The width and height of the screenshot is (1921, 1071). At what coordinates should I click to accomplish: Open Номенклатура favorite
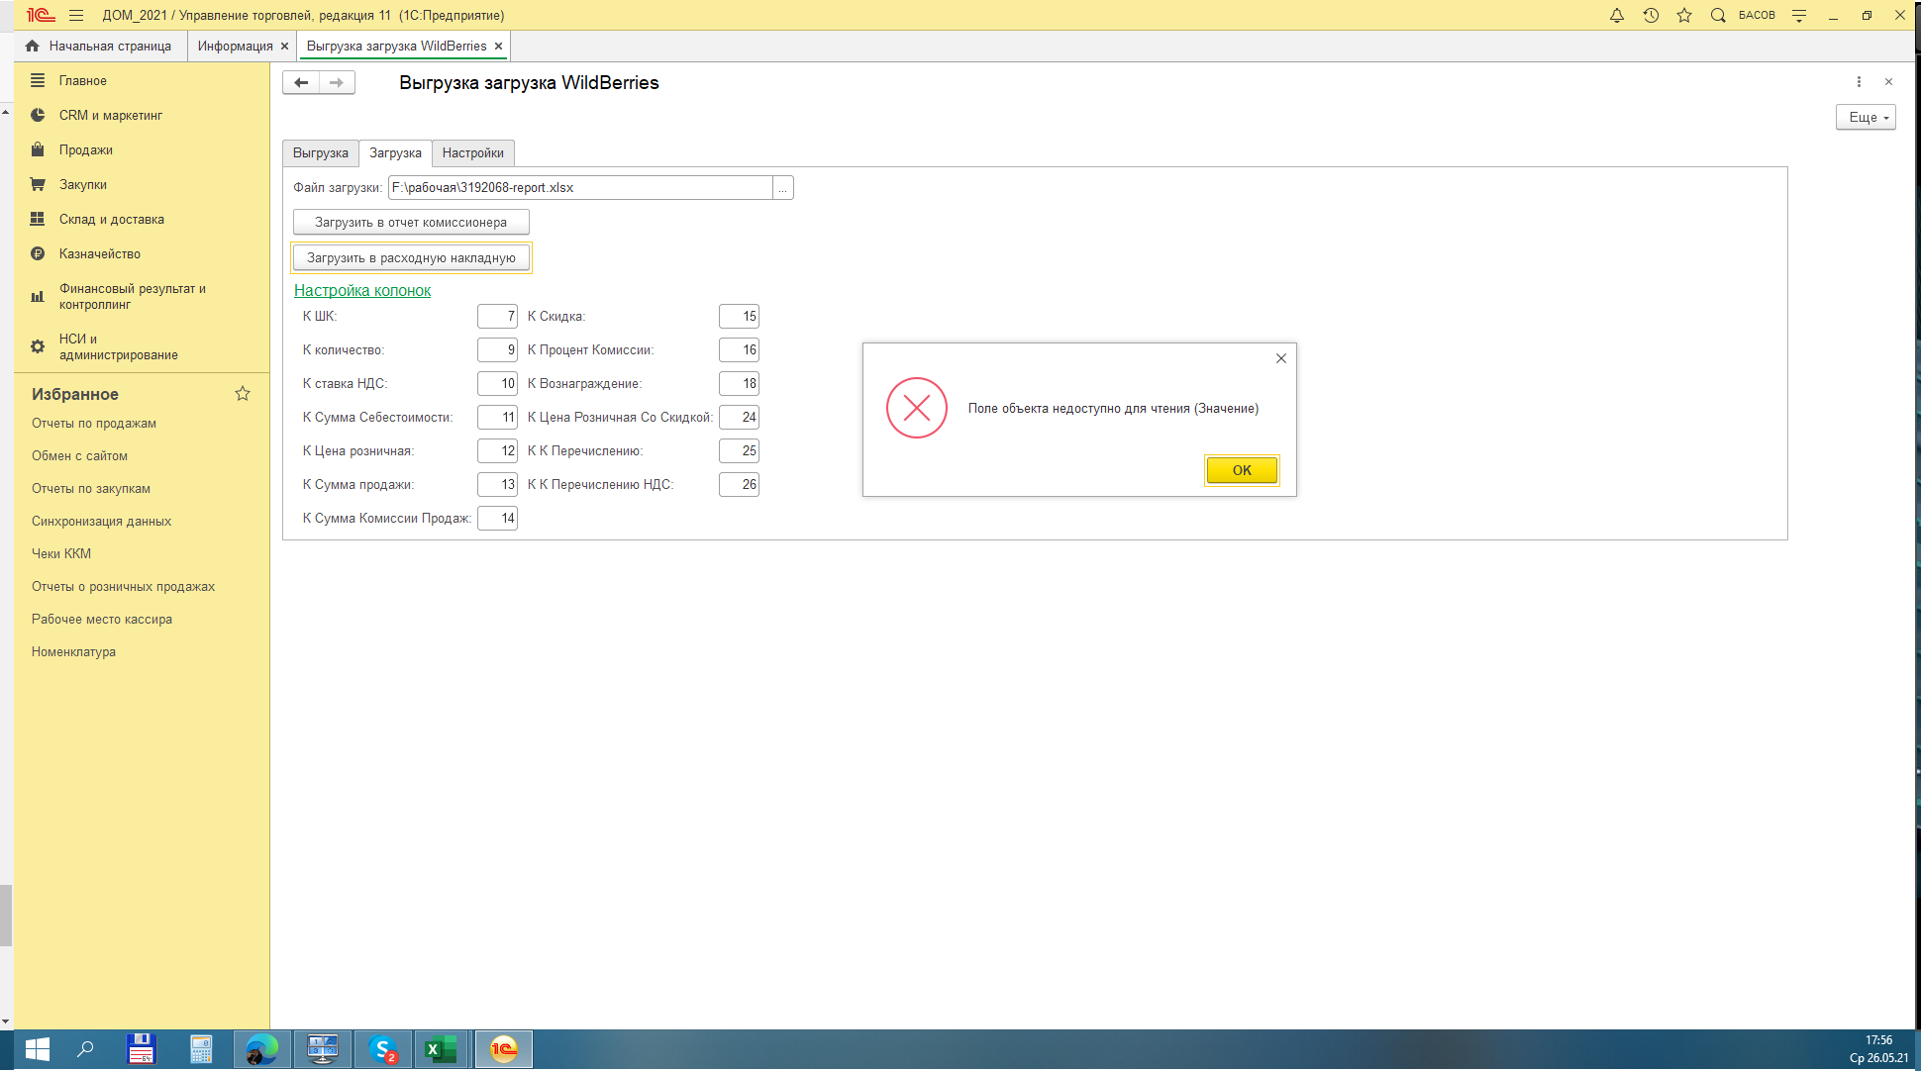tap(73, 652)
